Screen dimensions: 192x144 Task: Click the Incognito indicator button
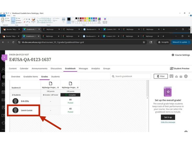tap(163, 42)
